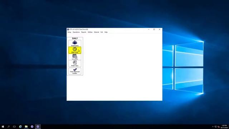Show hidden system tray icons
Image resolution: width=229 pixels, height=129 pixels.
coord(213,126)
